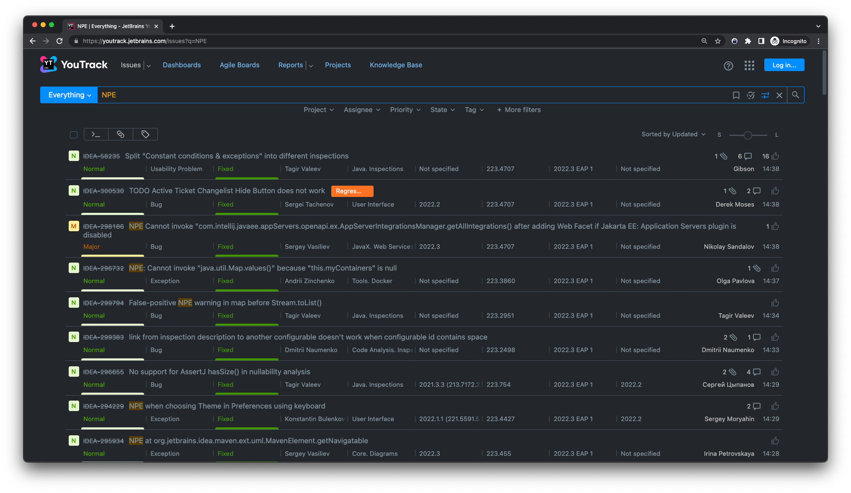Vote thumbs up on IDEA-298186
Screen dimensions: 851x493
click(x=775, y=227)
